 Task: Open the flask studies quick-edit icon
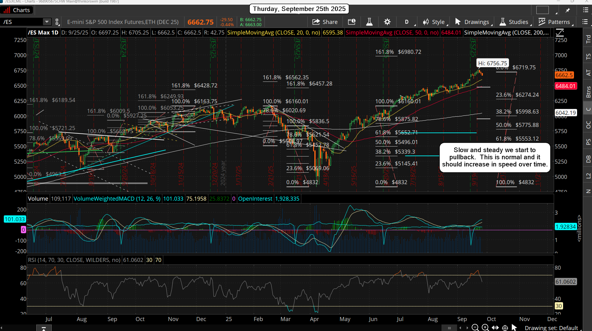[x=369, y=22]
